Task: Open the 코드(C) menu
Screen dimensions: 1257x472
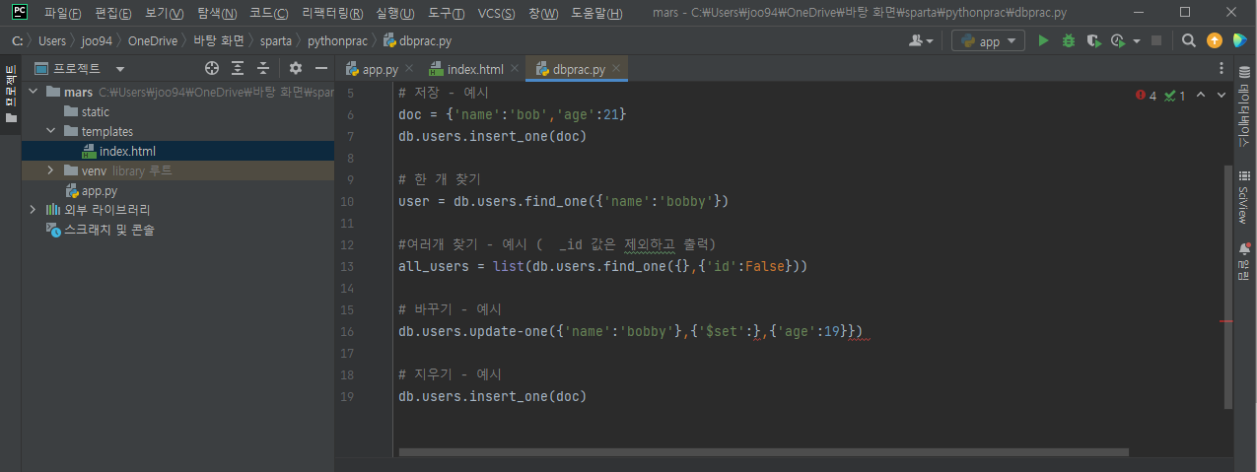Action: point(268,14)
